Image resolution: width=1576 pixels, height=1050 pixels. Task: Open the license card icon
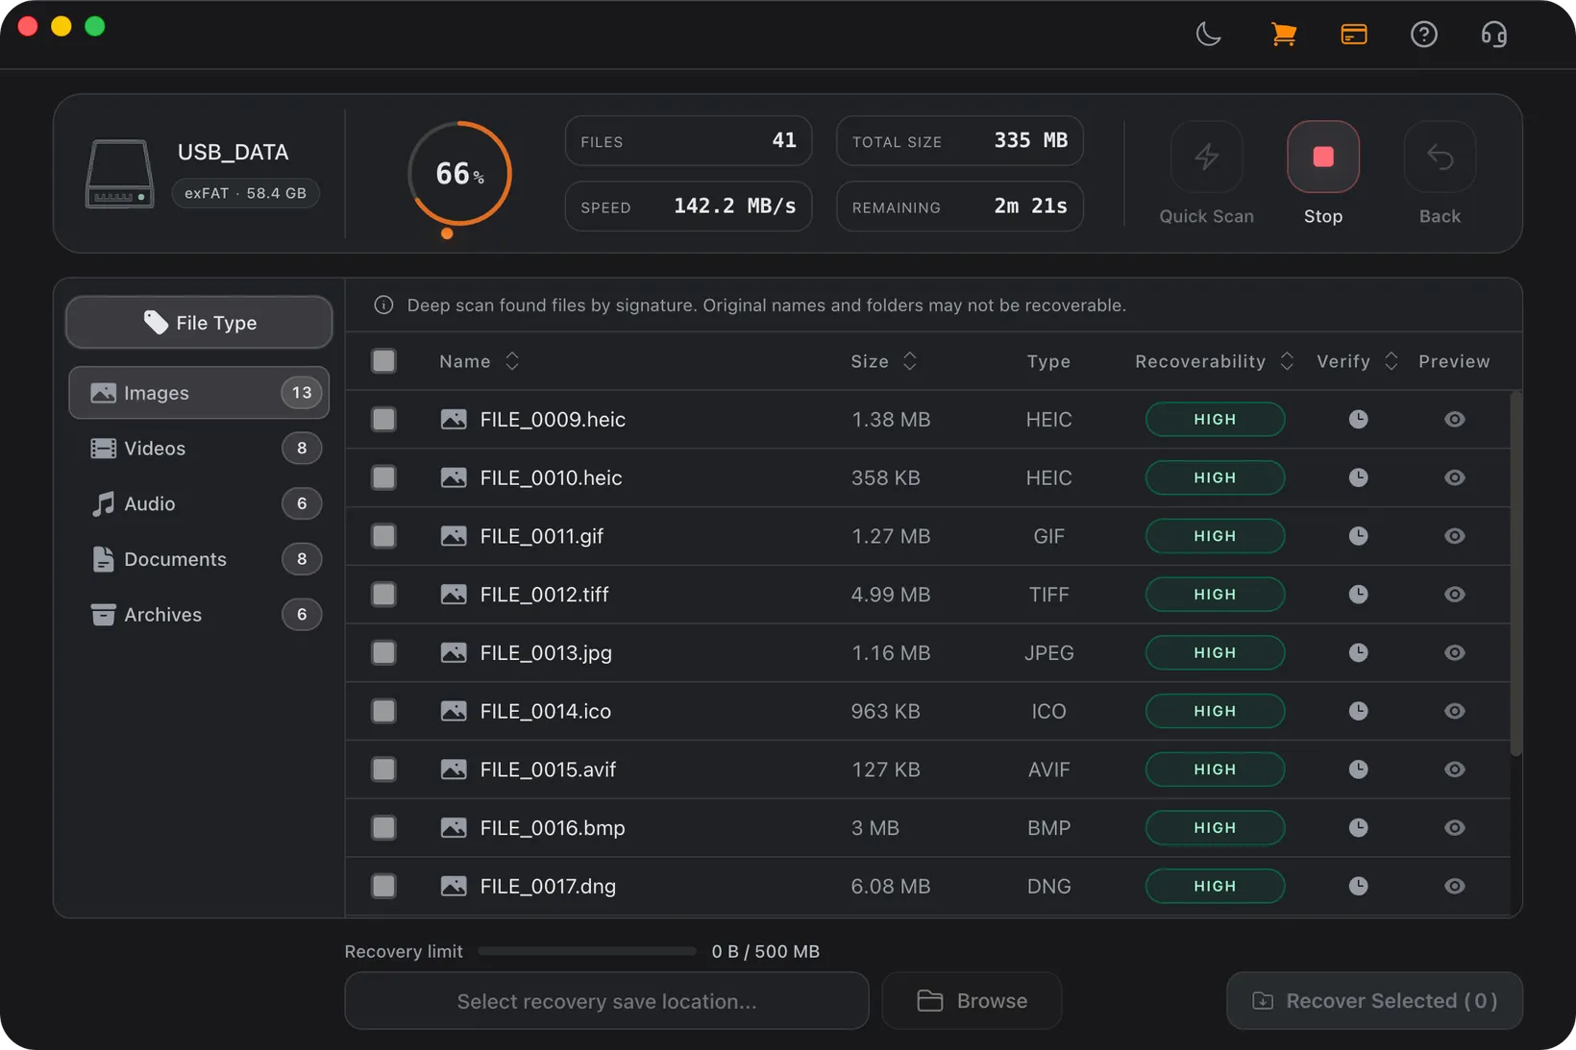(1354, 35)
